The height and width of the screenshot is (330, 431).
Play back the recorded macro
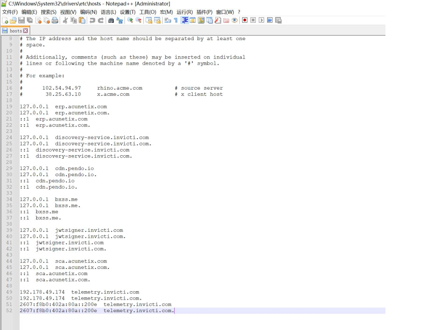click(261, 21)
